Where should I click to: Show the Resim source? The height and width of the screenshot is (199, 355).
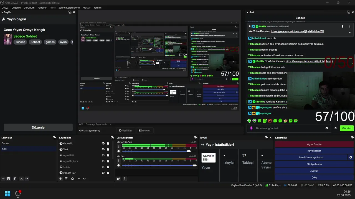coord(103,167)
